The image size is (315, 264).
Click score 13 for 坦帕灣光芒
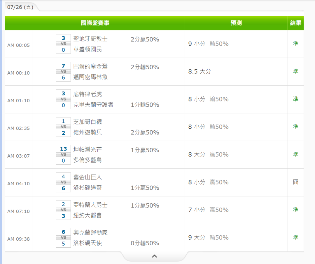(x=63, y=149)
